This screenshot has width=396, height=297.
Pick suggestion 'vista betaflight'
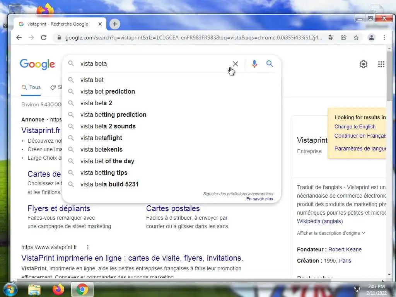pyautogui.click(x=171, y=138)
